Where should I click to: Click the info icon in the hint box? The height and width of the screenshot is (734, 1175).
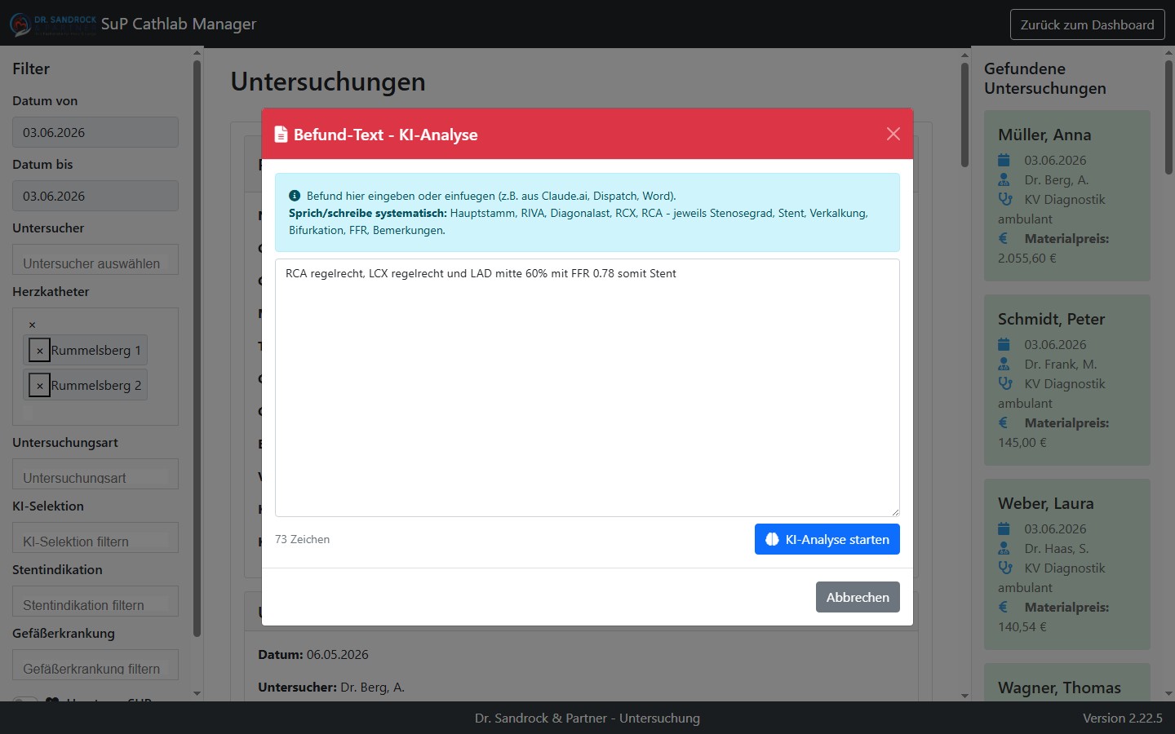tap(295, 196)
